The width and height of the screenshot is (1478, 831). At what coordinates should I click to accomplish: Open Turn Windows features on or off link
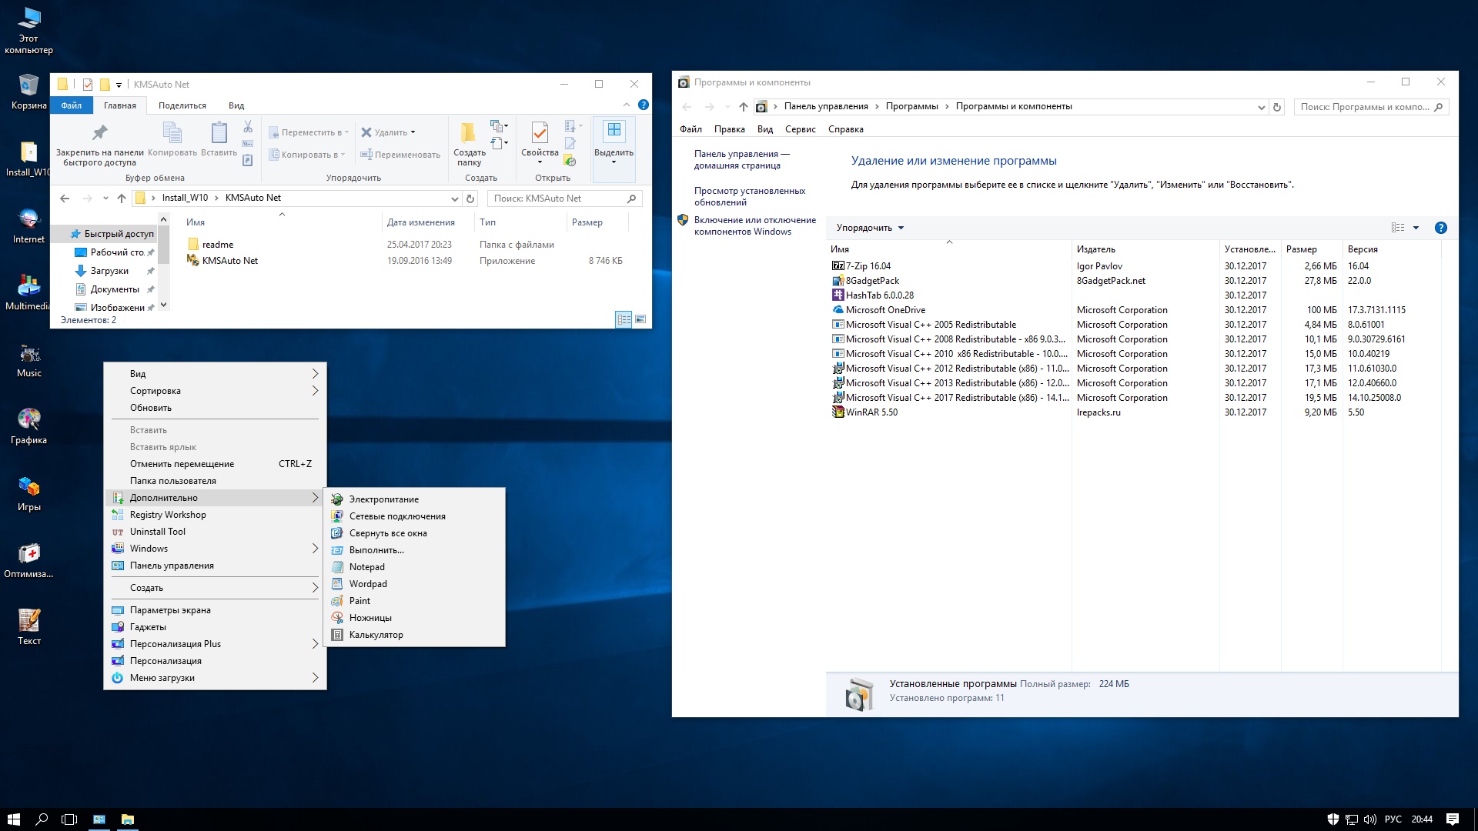click(754, 225)
